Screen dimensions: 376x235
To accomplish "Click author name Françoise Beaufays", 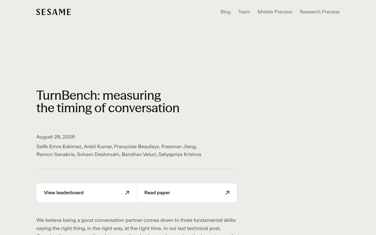I will click(137, 147).
